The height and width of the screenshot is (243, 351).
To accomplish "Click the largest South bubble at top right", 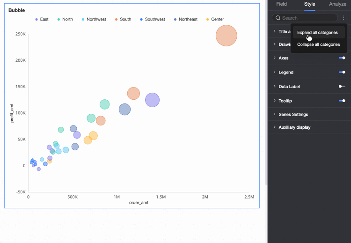I will [x=227, y=36].
